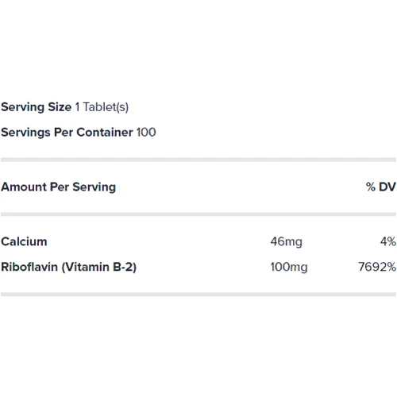This screenshot has width=397, height=397.
Task: Select the 1 Tablet(s) text
Action: coord(102,107)
